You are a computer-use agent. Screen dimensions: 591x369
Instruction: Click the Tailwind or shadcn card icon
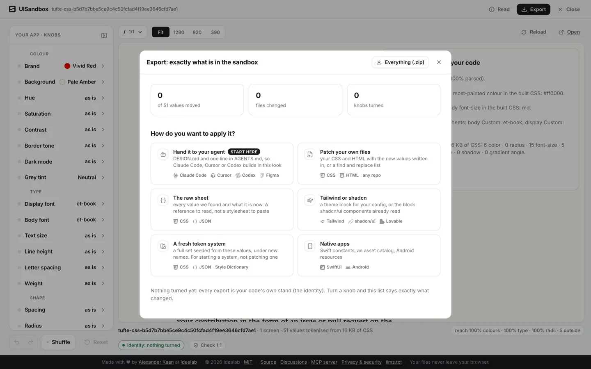310,200
